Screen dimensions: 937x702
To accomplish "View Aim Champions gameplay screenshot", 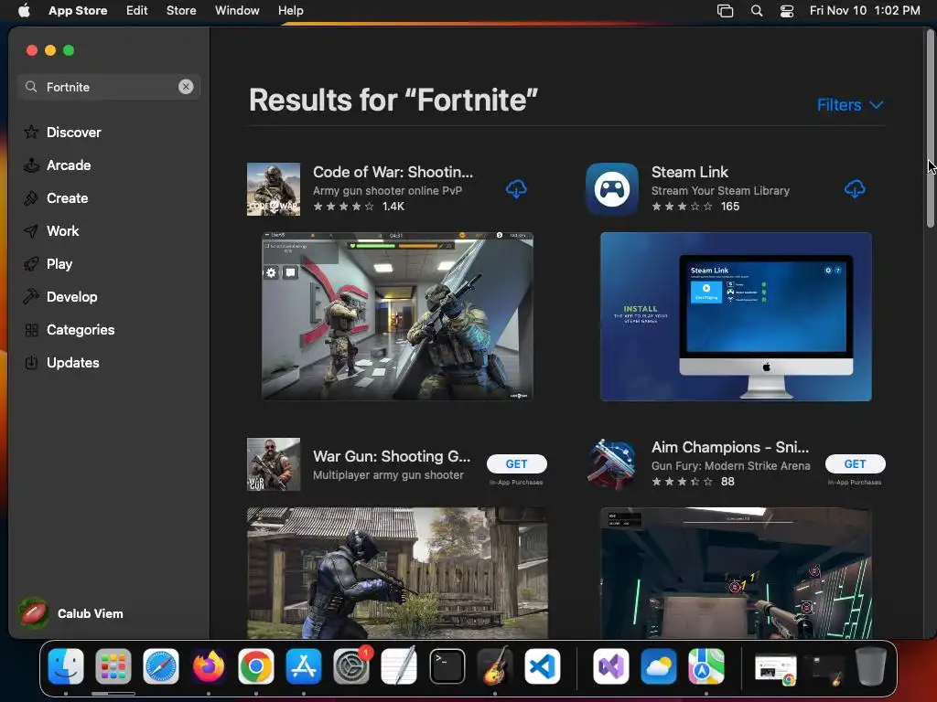I will pyautogui.click(x=736, y=572).
